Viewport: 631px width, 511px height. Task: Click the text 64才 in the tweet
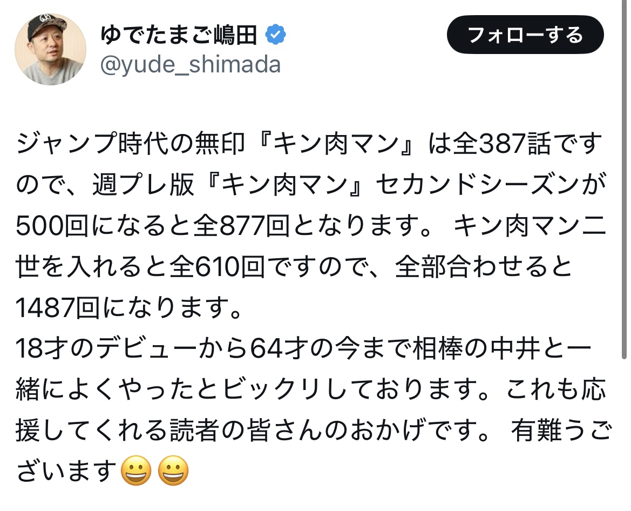click(279, 349)
